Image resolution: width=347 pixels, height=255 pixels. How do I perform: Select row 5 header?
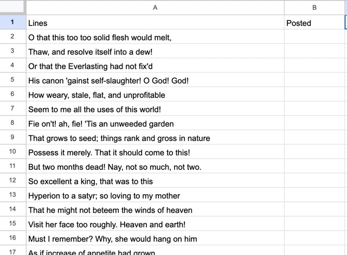12,80
